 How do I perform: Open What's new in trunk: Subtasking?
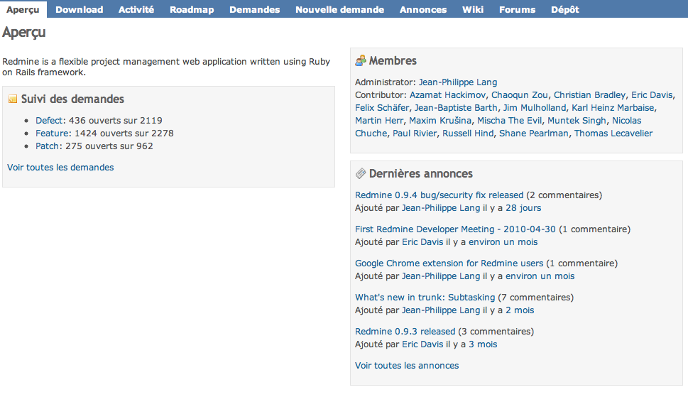point(425,297)
